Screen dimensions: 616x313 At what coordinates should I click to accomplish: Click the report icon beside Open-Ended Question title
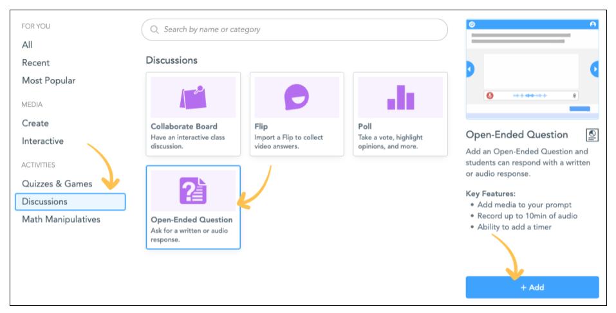coord(592,135)
